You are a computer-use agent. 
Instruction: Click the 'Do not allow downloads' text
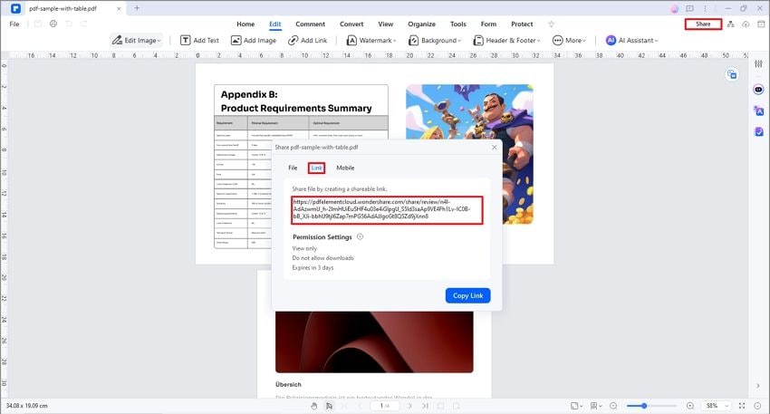(x=323, y=258)
